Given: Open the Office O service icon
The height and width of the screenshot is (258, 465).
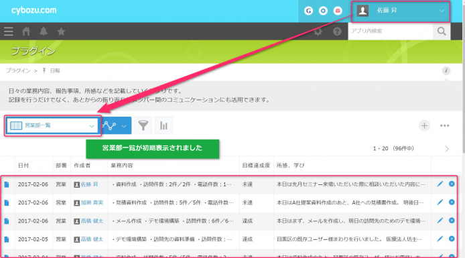Looking at the screenshot, I should click(x=323, y=11).
